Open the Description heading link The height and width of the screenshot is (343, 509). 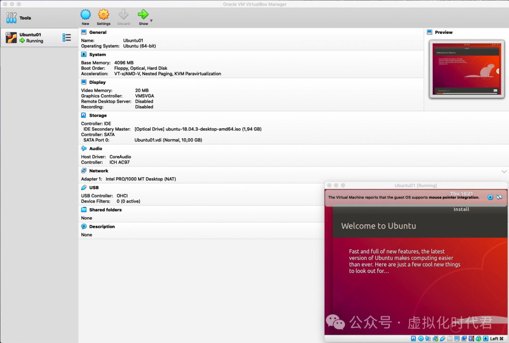[x=102, y=227]
